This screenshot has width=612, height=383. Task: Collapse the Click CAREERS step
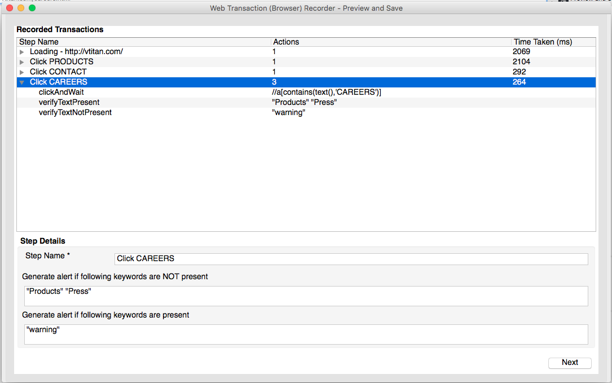pos(22,82)
